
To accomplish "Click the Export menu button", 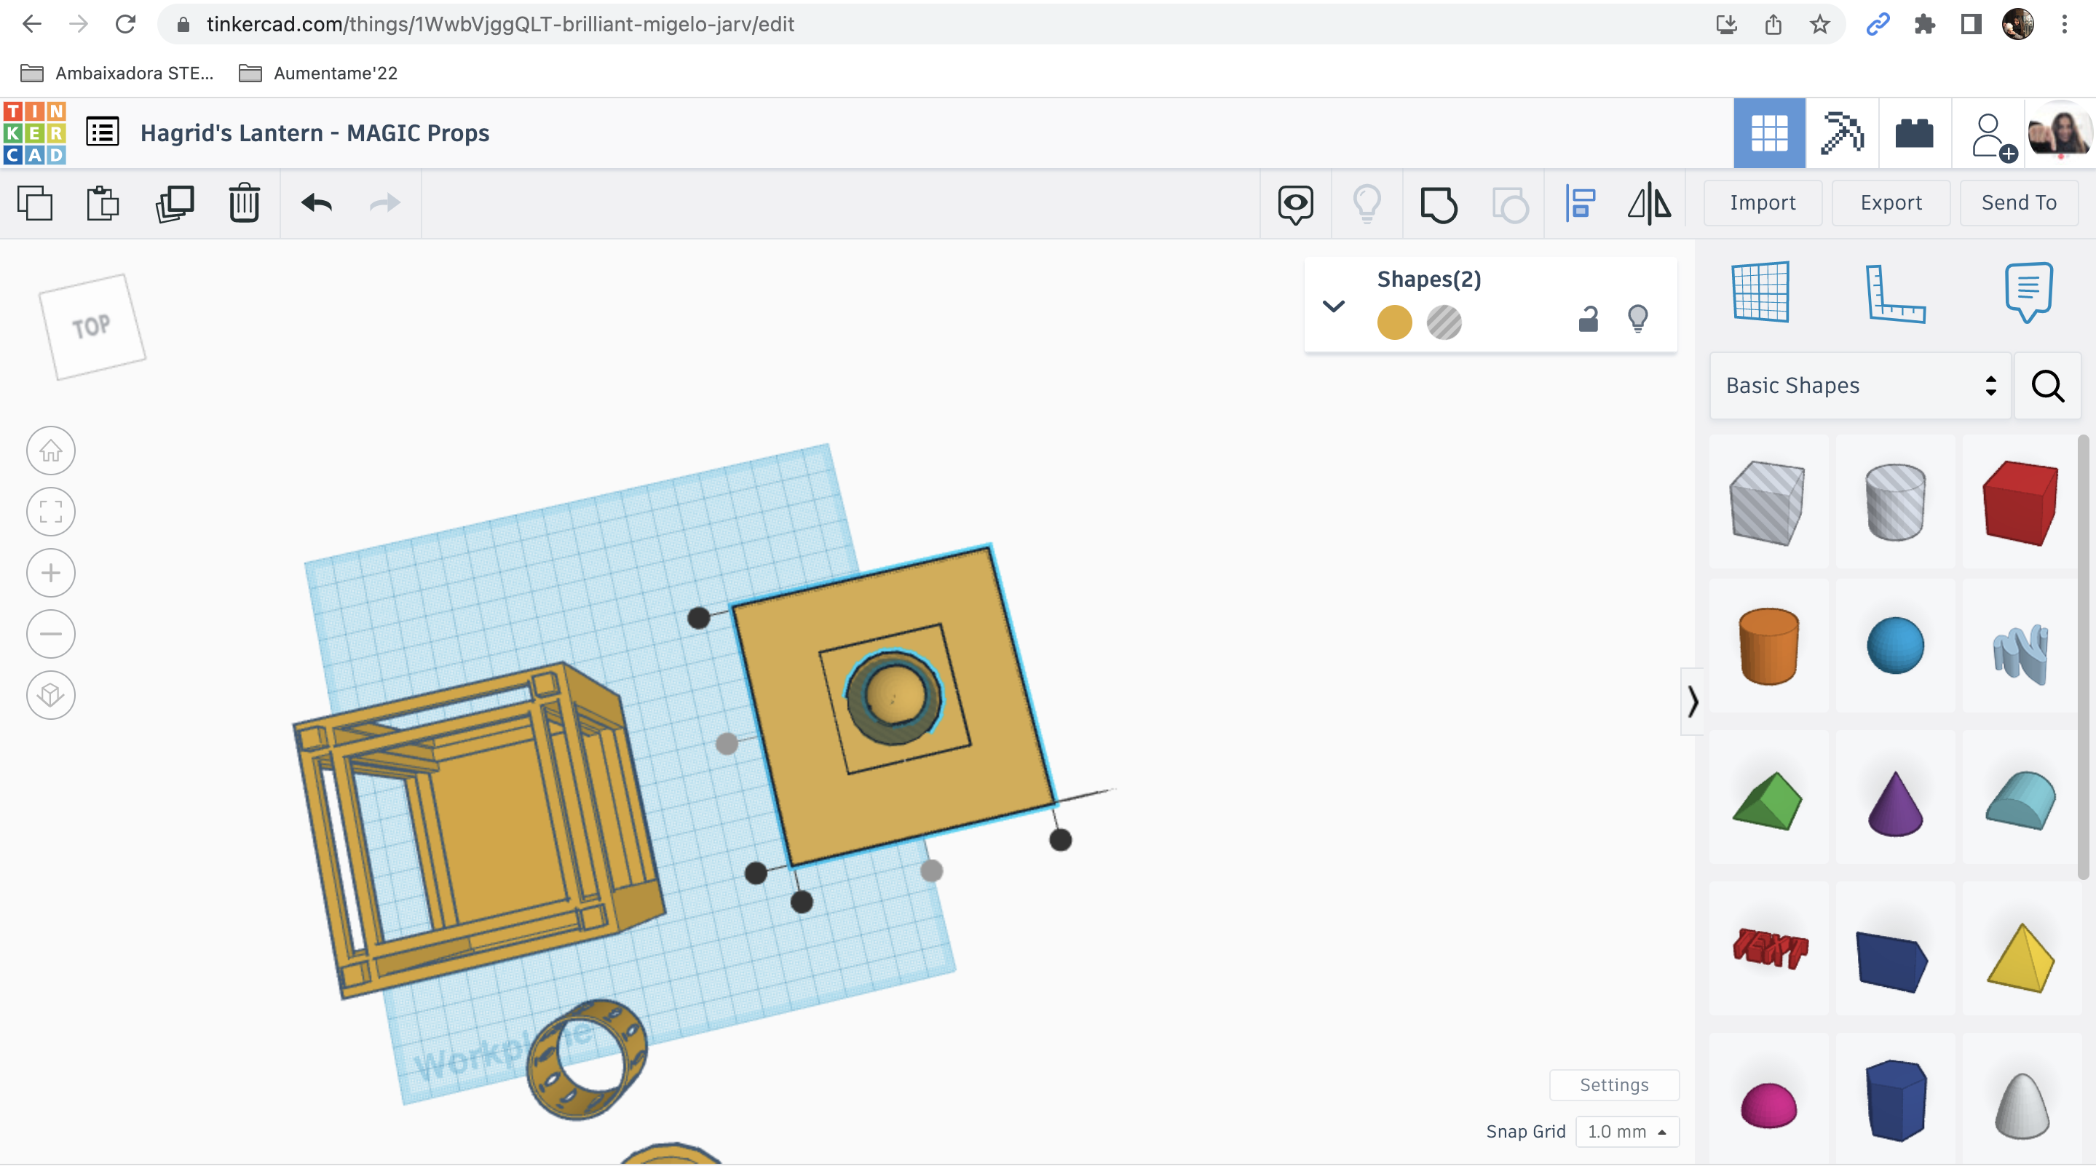I will (x=1891, y=202).
